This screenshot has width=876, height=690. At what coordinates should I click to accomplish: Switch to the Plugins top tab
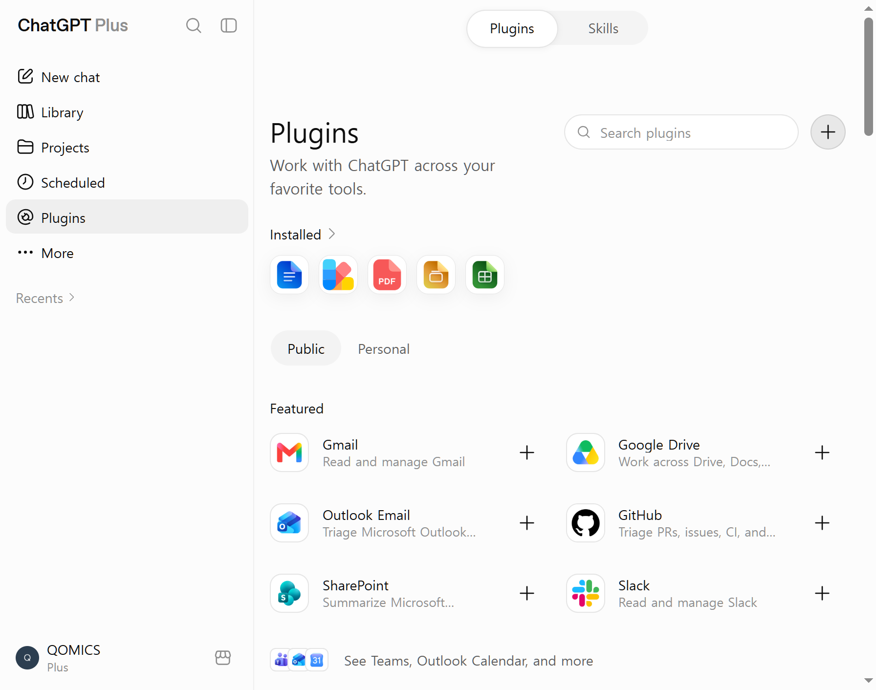(512, 29)
